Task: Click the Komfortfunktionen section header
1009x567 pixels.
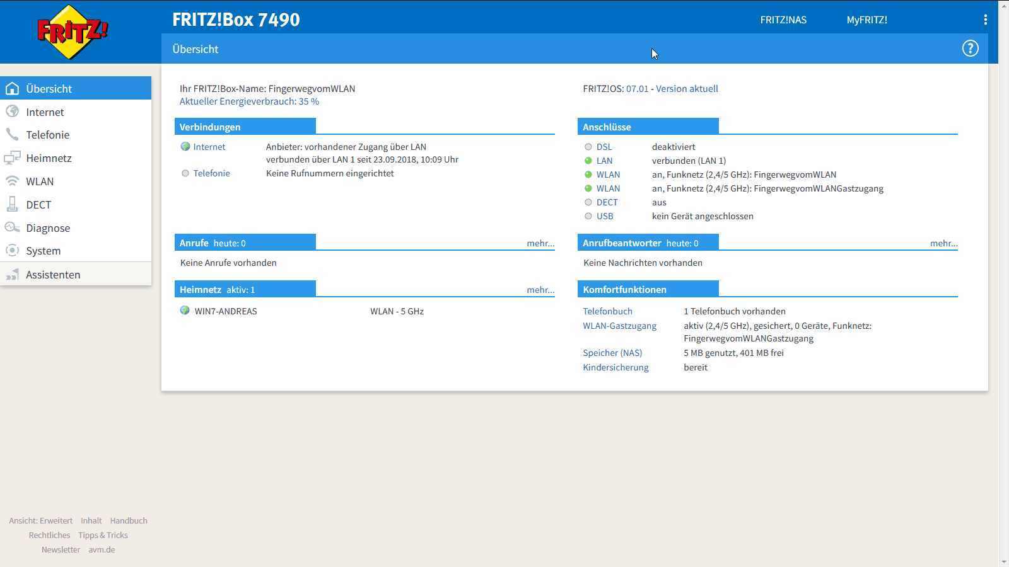Action: point(648,289)
